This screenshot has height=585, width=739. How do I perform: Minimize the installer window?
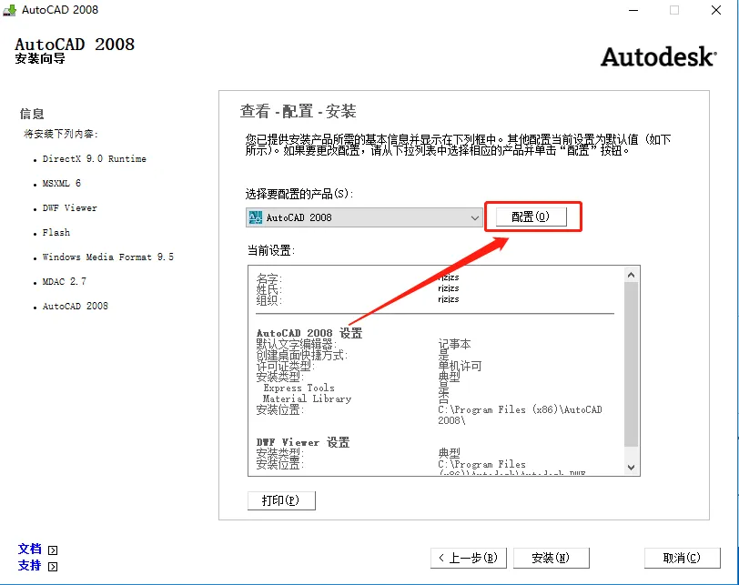[633, 10]
